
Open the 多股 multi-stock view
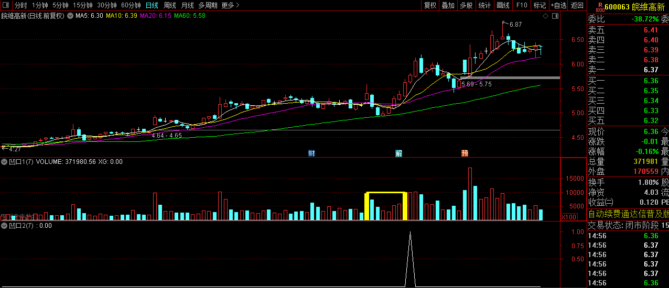coord(466,5)
